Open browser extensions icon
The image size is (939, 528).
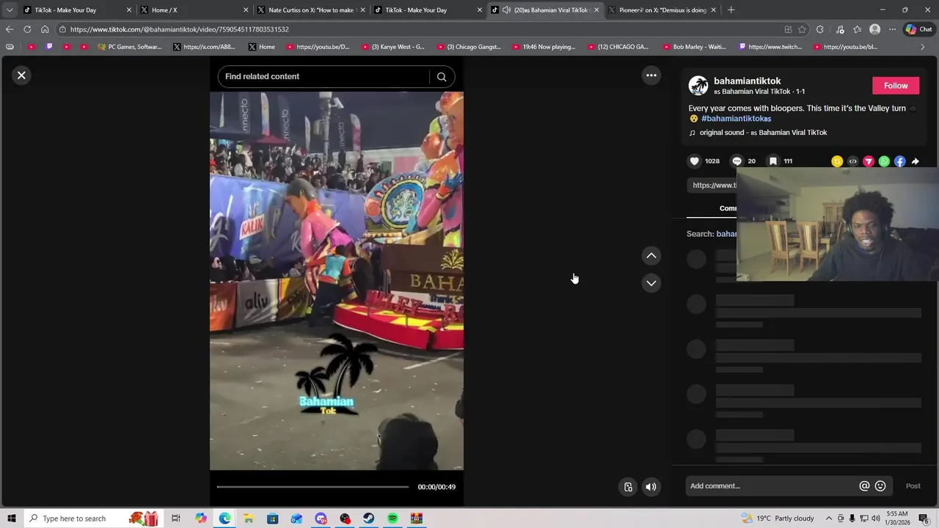819,29
